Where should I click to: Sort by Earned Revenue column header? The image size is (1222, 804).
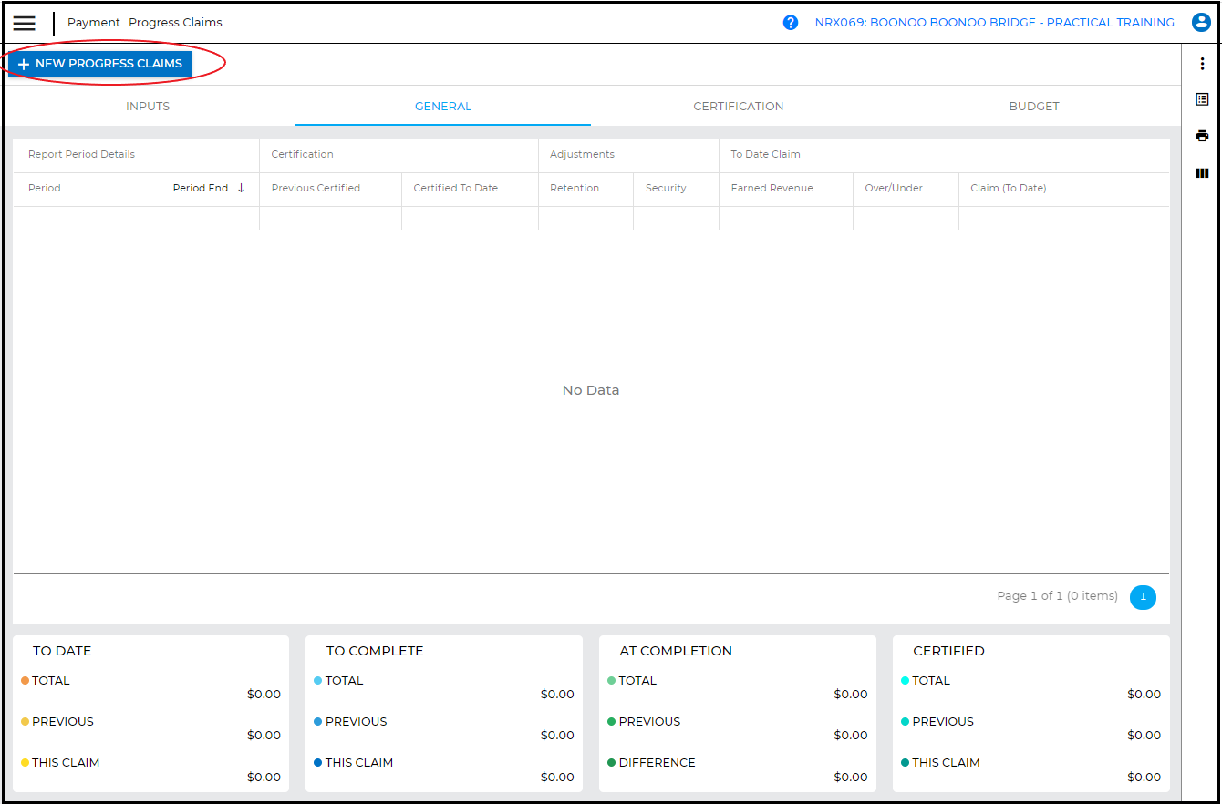(x=786, y=189)
